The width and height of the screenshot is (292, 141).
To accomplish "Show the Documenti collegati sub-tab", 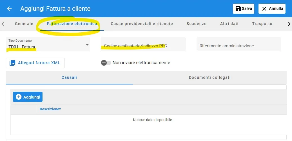I will coord(210,78).
